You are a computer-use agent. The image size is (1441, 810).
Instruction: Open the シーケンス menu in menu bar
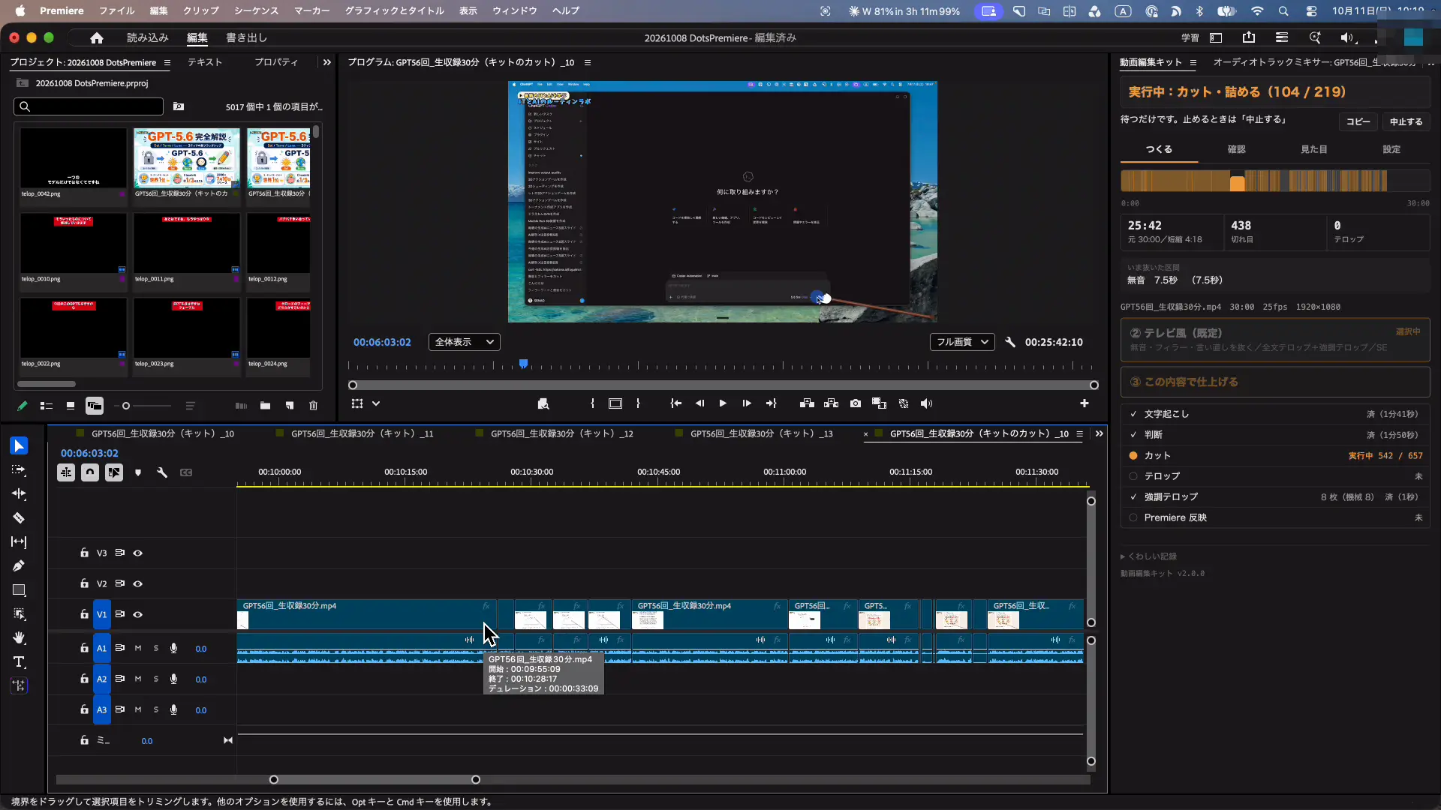coord(256,10)
